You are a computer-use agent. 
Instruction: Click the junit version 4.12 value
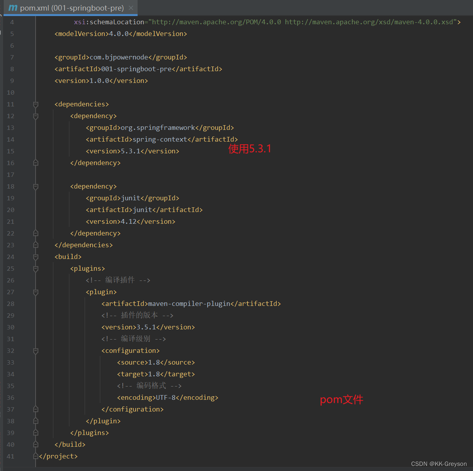click(x=129, y=221)
